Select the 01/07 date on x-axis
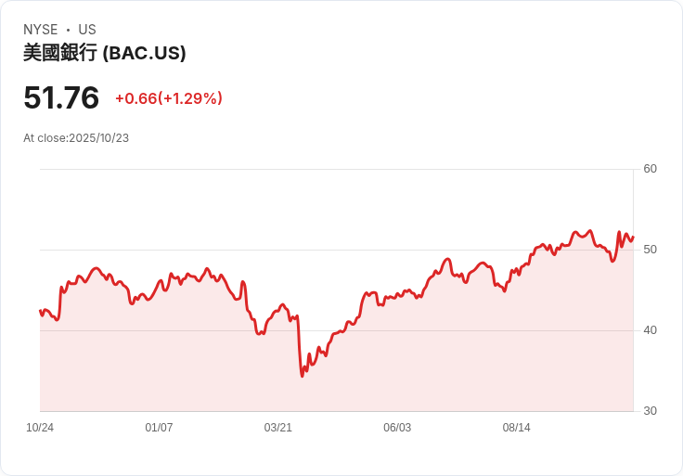683x476 pixels. click(159, 428)
